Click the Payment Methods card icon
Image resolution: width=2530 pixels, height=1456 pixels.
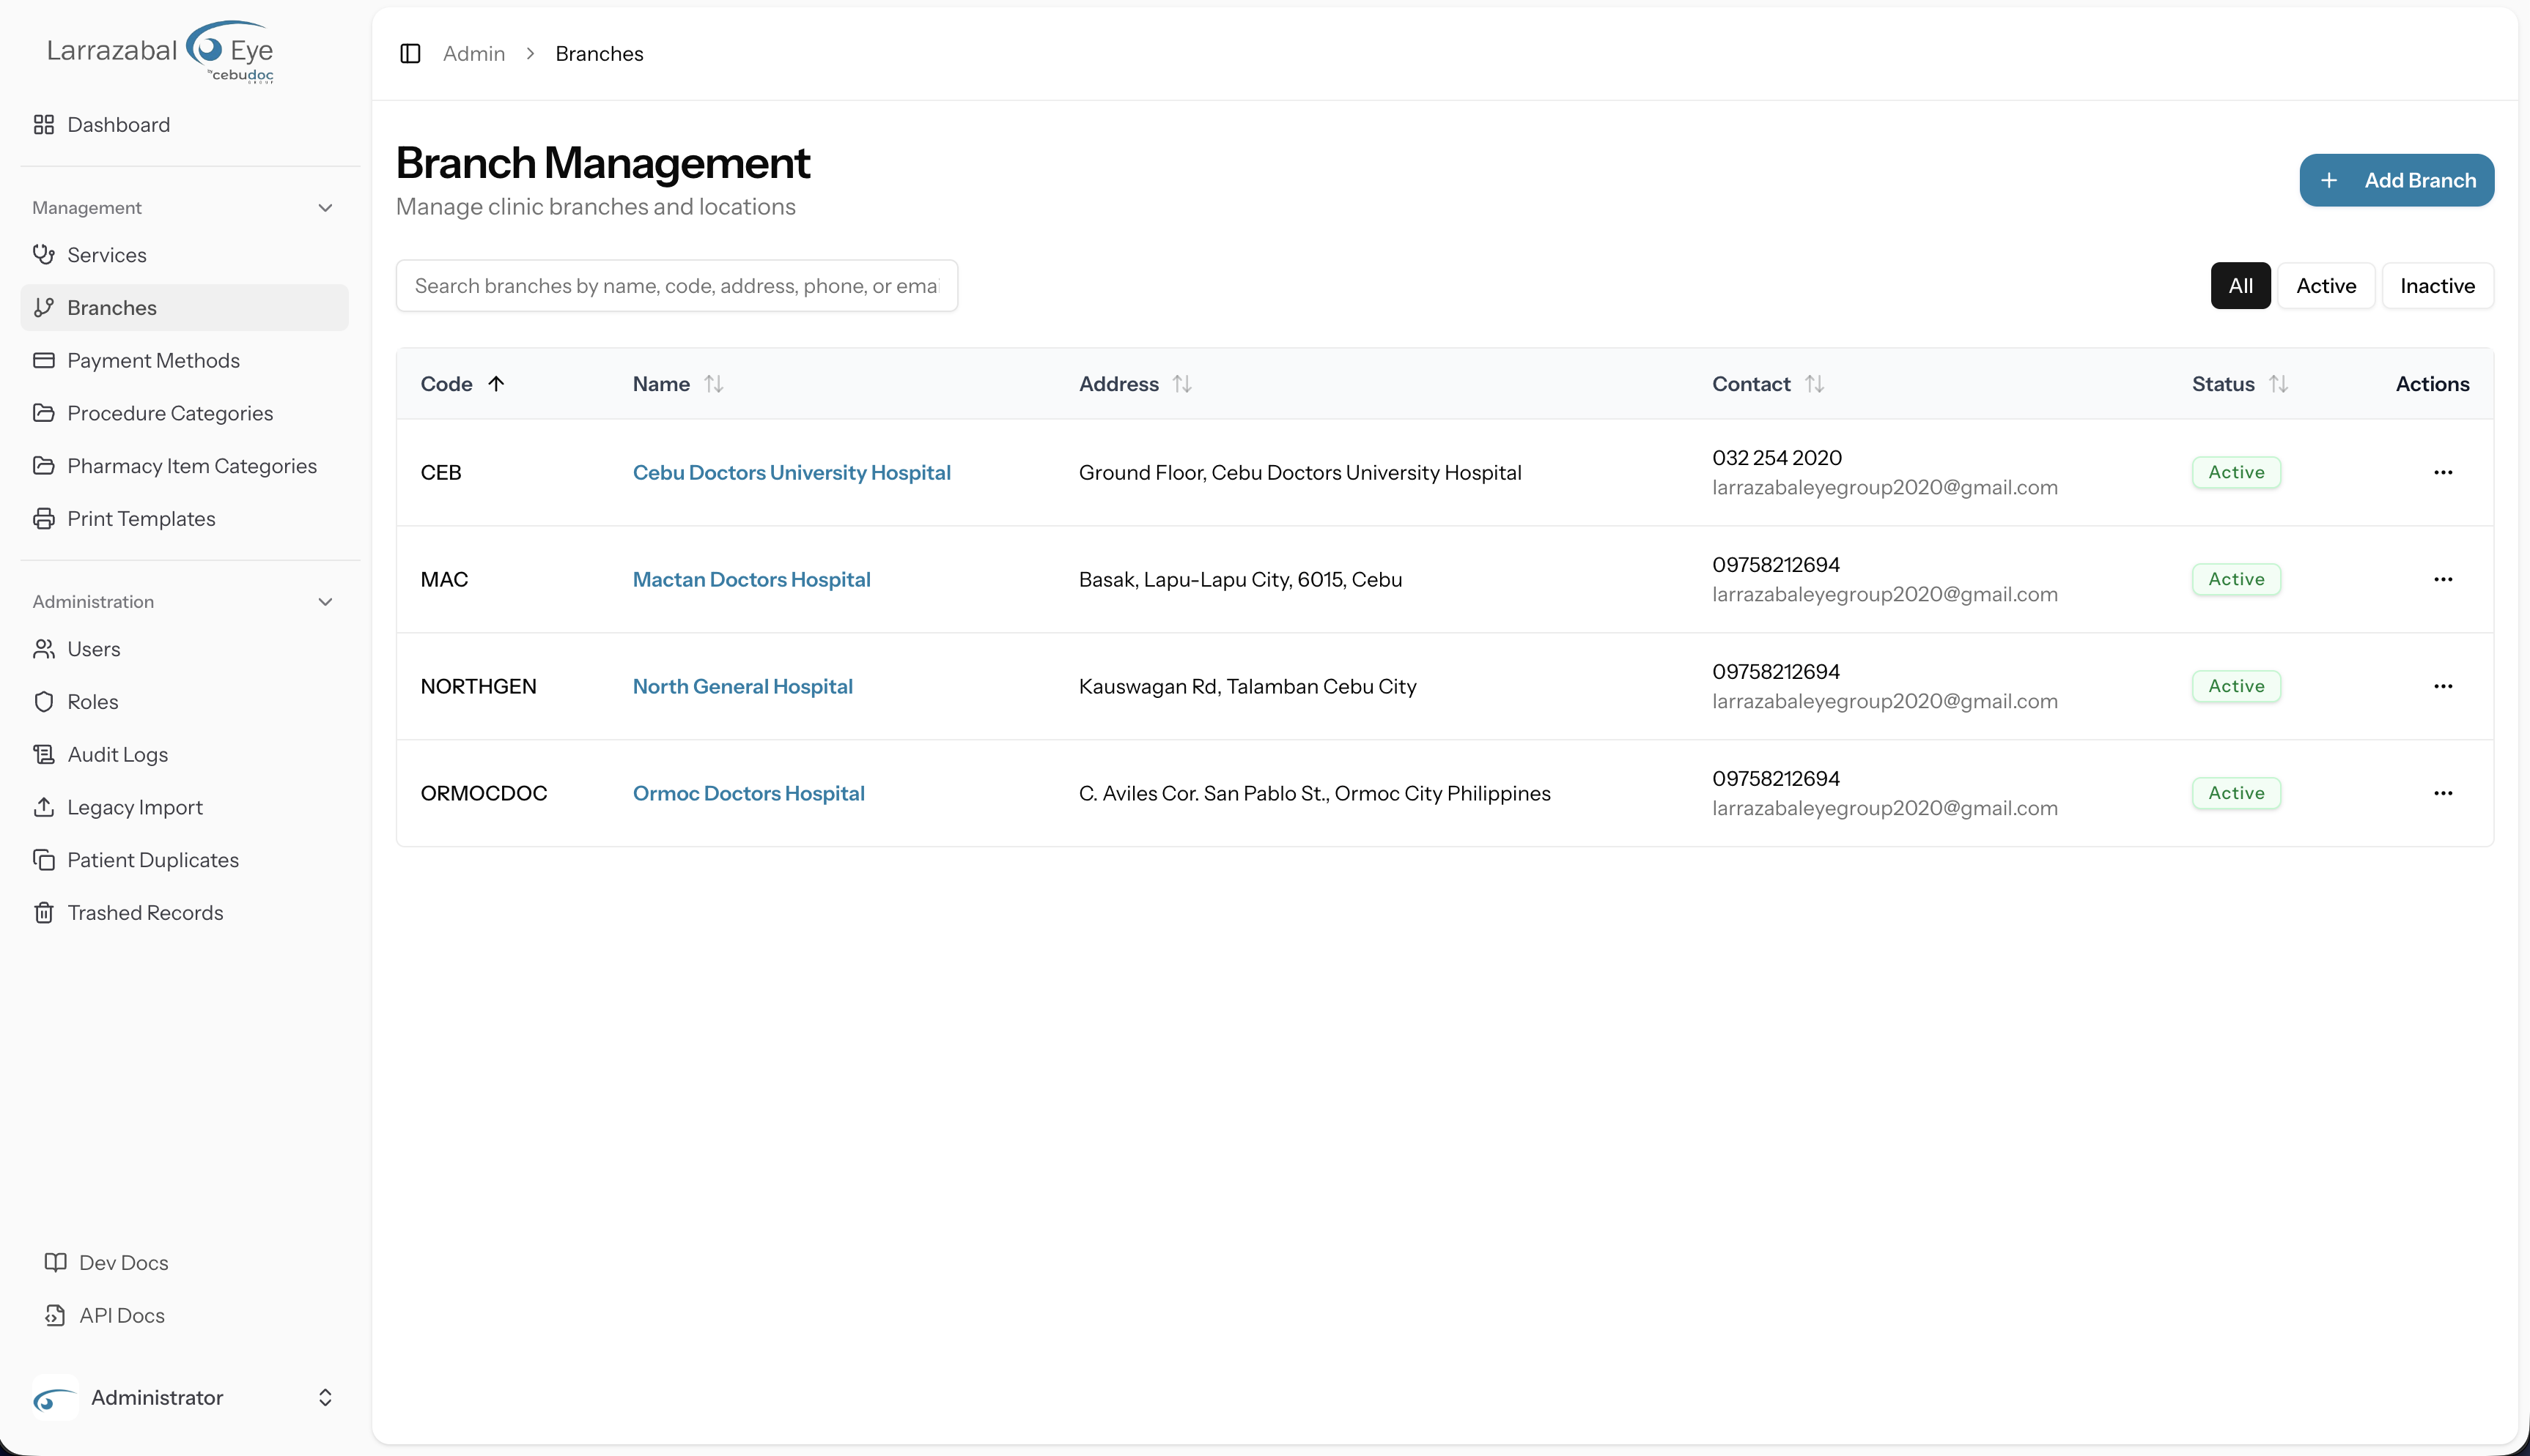[43, 360]
